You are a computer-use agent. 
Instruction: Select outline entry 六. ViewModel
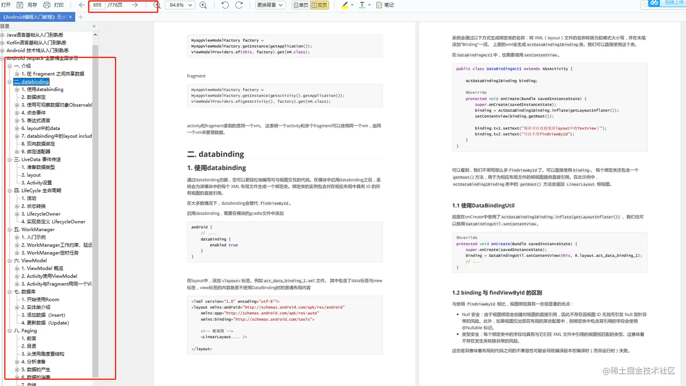click(30, 261)
